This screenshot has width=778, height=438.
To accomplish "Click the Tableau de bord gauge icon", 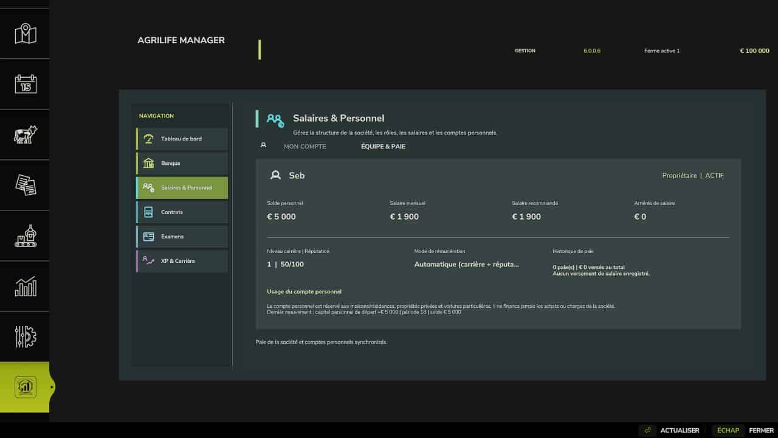I will click(x=148, y=139).
